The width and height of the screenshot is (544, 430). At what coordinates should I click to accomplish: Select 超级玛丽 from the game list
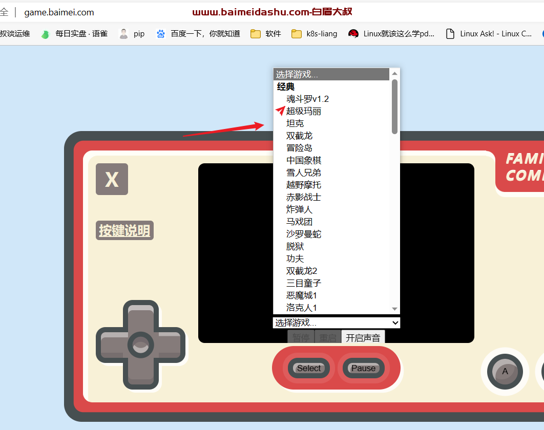(331, 111)
